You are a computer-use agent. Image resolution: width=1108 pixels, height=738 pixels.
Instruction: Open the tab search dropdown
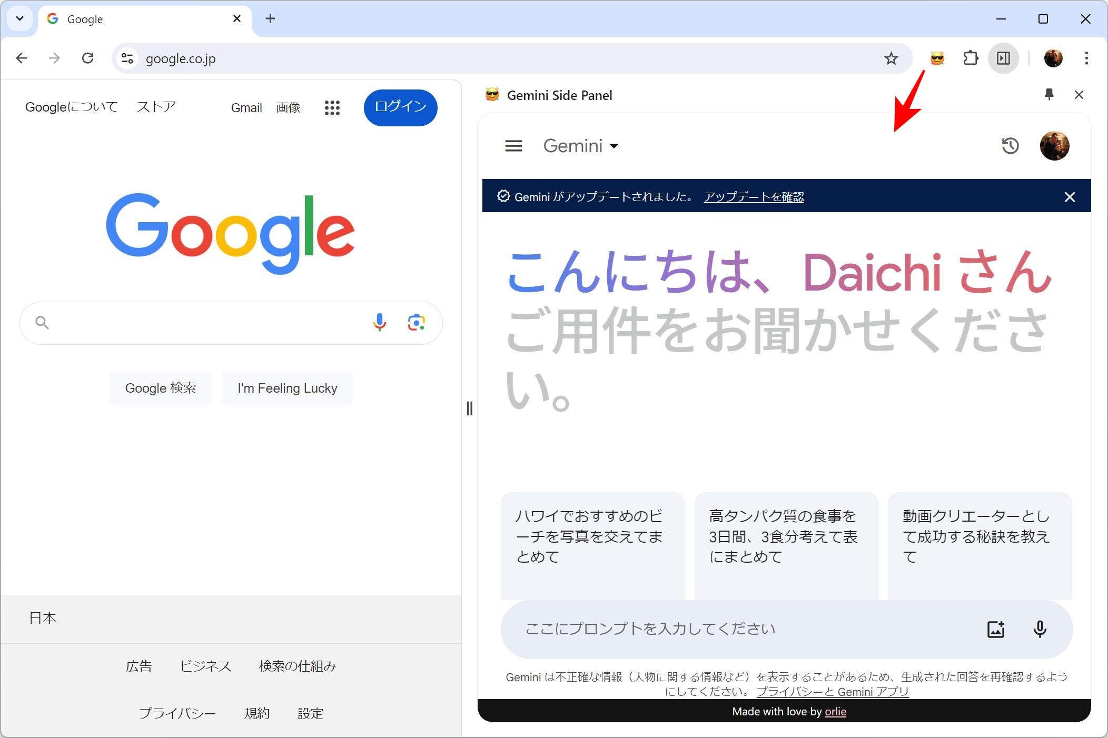[x=20, y=19]
